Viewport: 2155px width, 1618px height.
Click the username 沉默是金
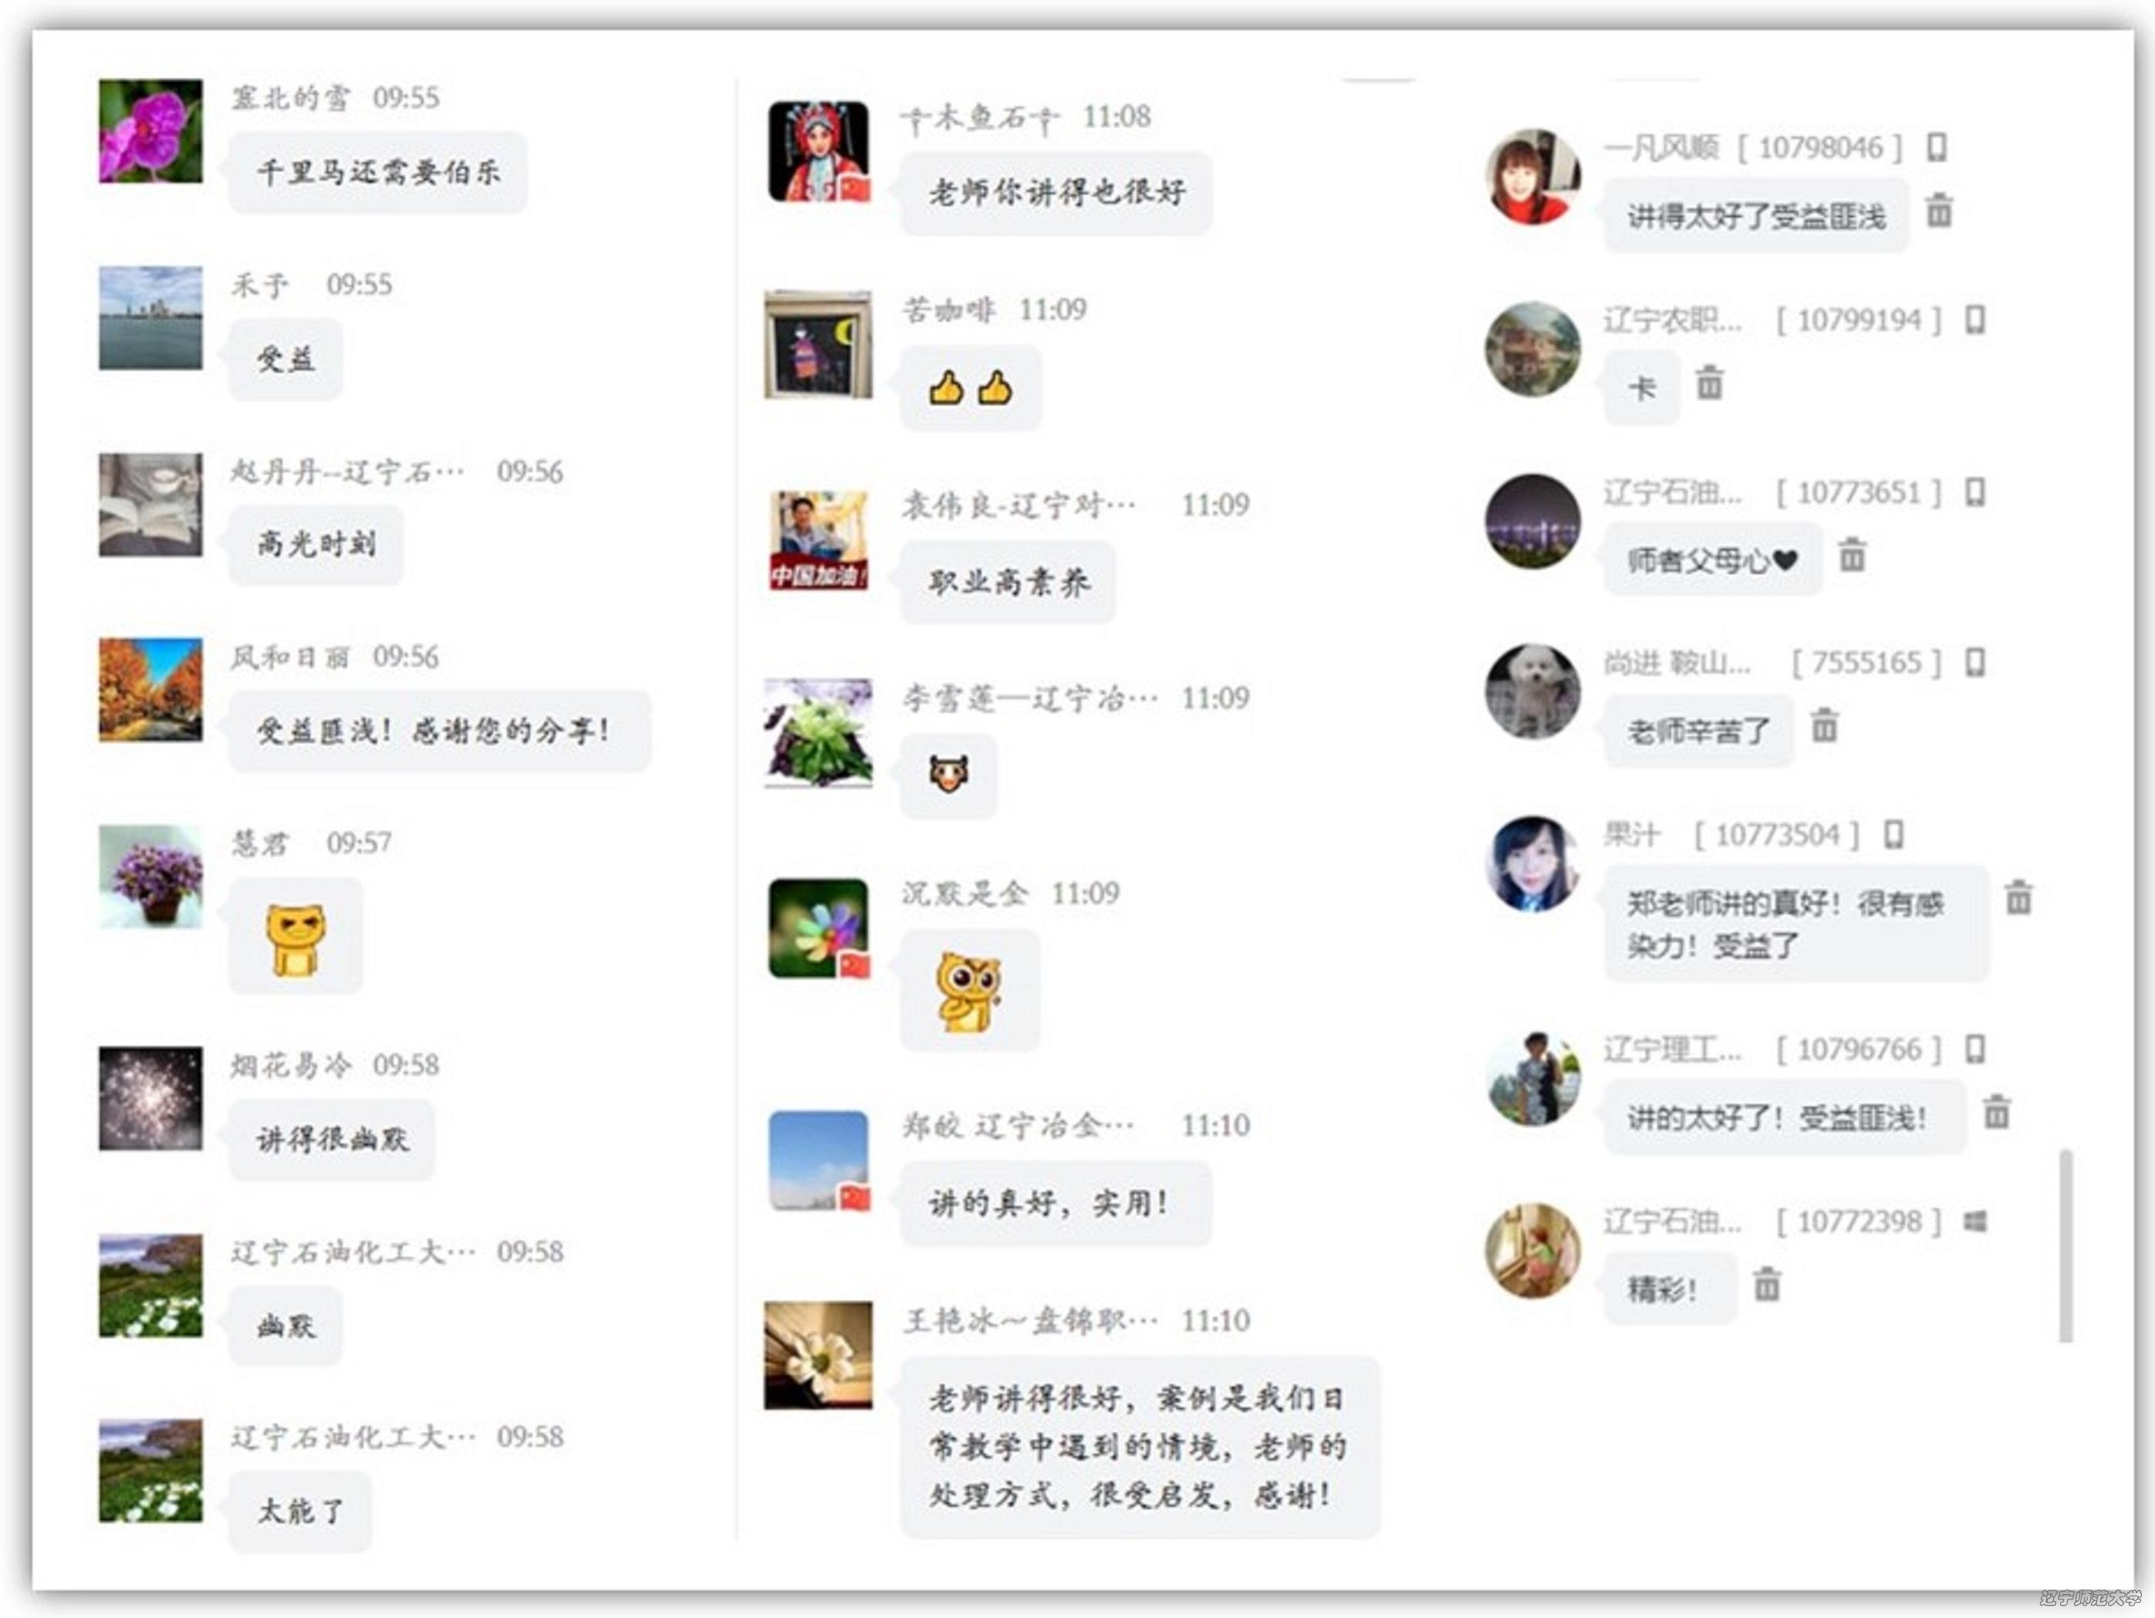(x=964, y=893)
